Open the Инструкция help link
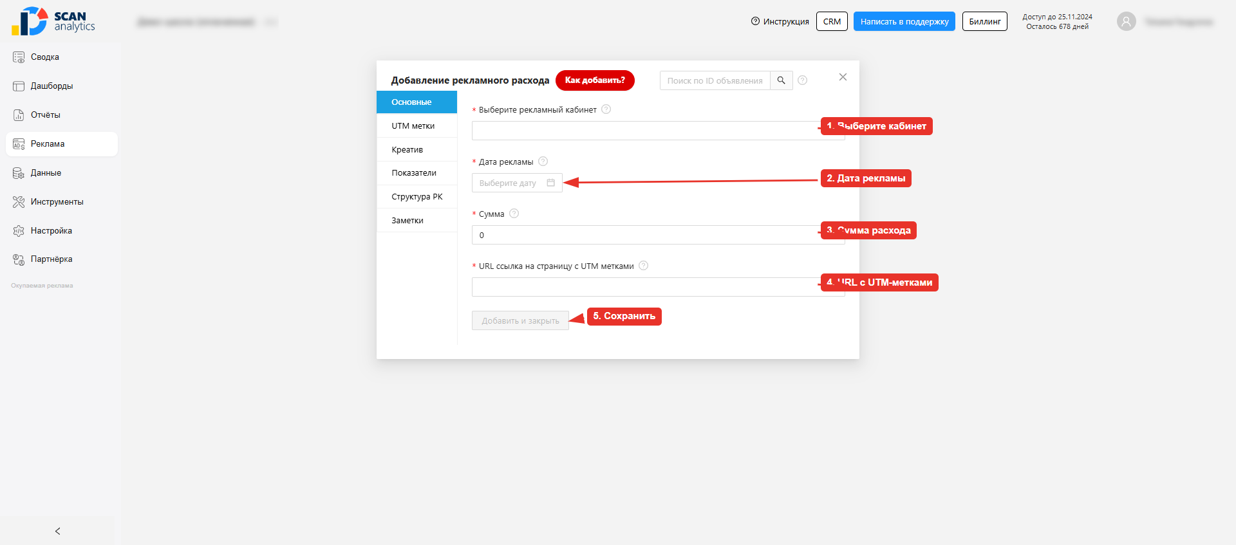 (780, 21)
